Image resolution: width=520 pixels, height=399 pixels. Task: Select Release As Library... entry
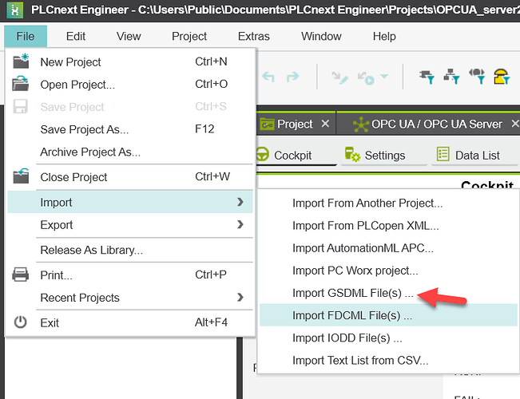click(130, 250)
